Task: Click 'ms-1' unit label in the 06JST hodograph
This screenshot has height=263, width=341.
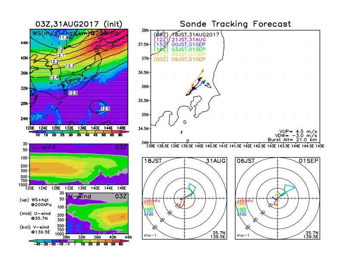Action: pyautogui.click(x=243, y=235)
